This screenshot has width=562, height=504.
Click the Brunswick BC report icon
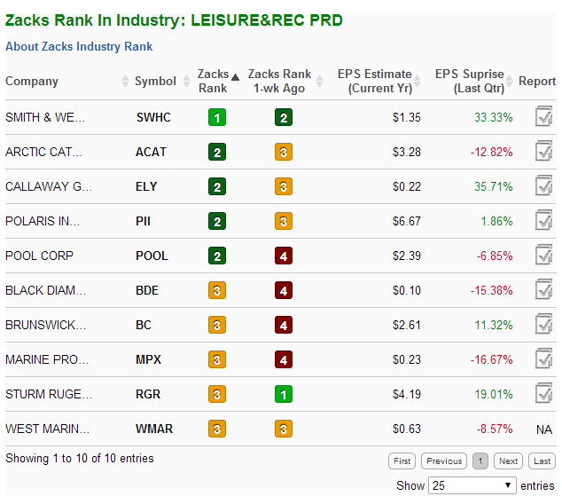click(543, 325)
